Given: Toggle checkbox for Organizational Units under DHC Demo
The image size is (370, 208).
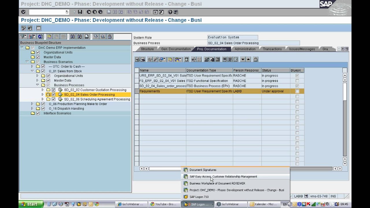Looking at the screenshot, I should click(x=38, y=52).
